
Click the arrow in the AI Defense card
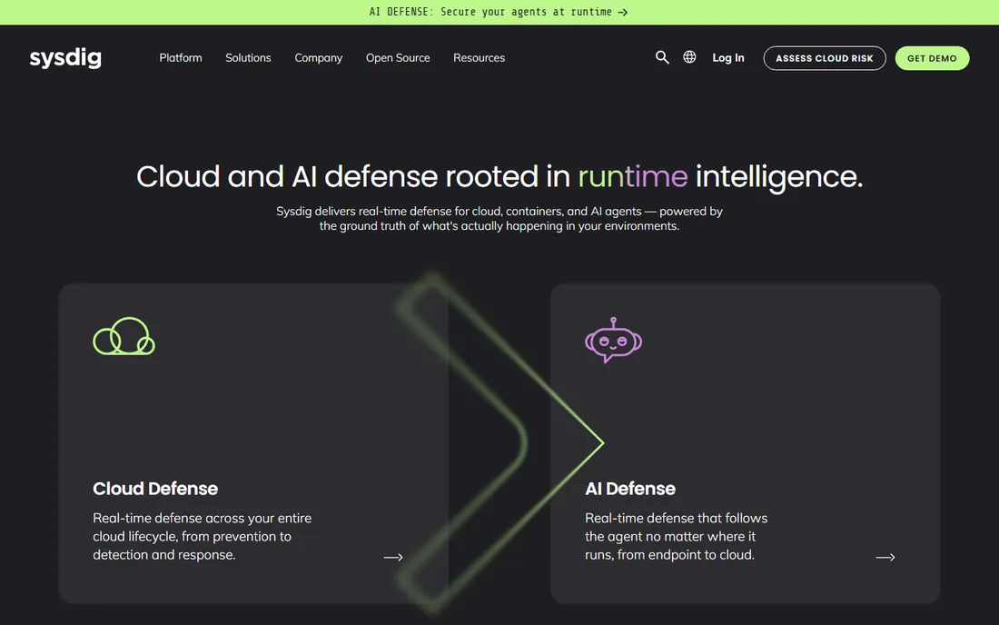(885, 557)
